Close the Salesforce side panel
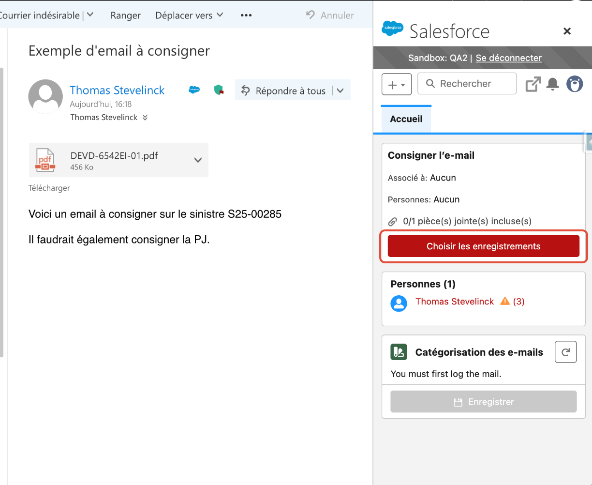 pos(567,31)
